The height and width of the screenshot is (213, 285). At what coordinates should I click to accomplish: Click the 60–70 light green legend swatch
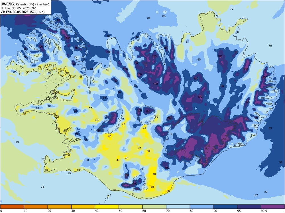pos(154,207)
